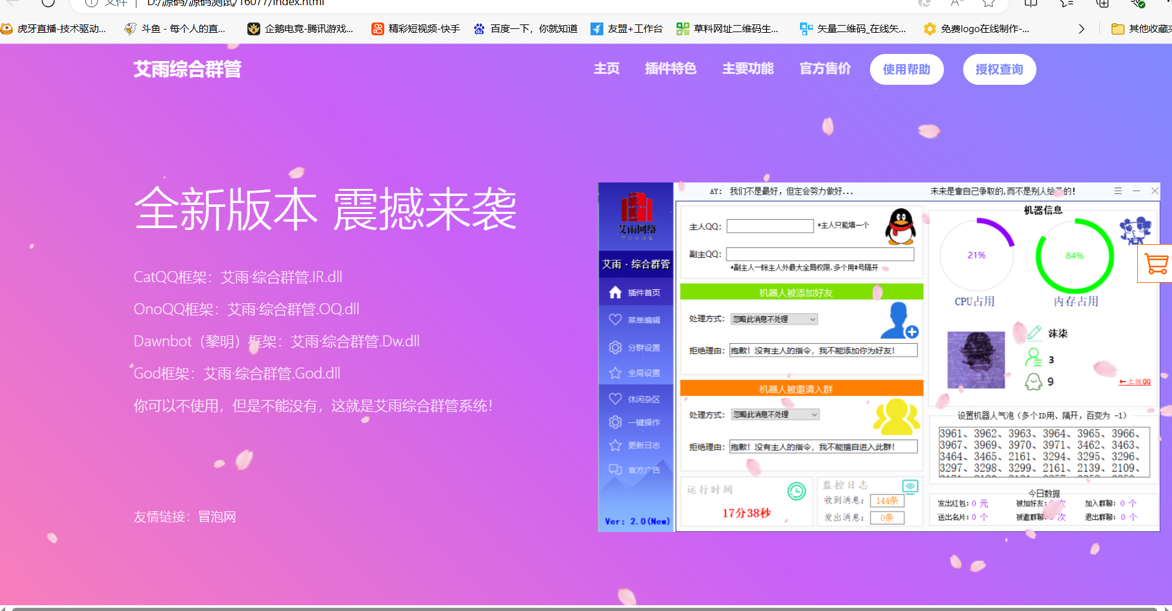Open the 精彩短视频-快手 bookmark
This screenshot has height=611, width=1172.
(416, 29)
